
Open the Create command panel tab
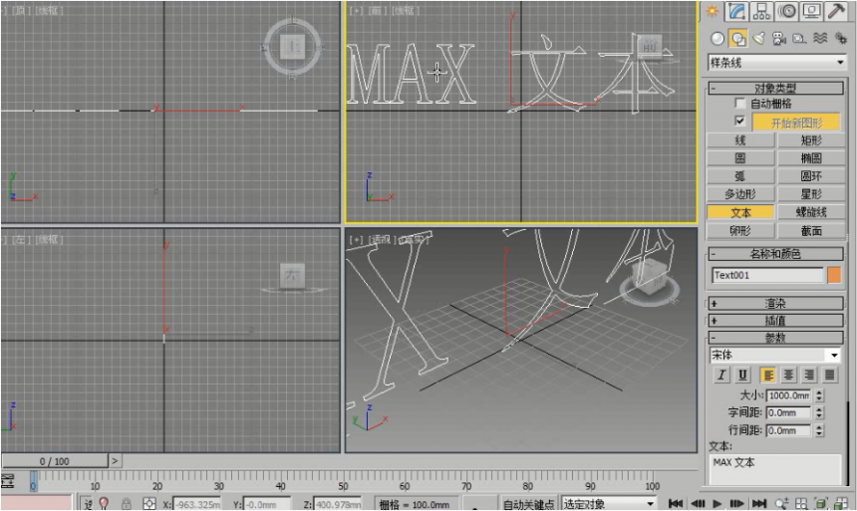point(712,11)
